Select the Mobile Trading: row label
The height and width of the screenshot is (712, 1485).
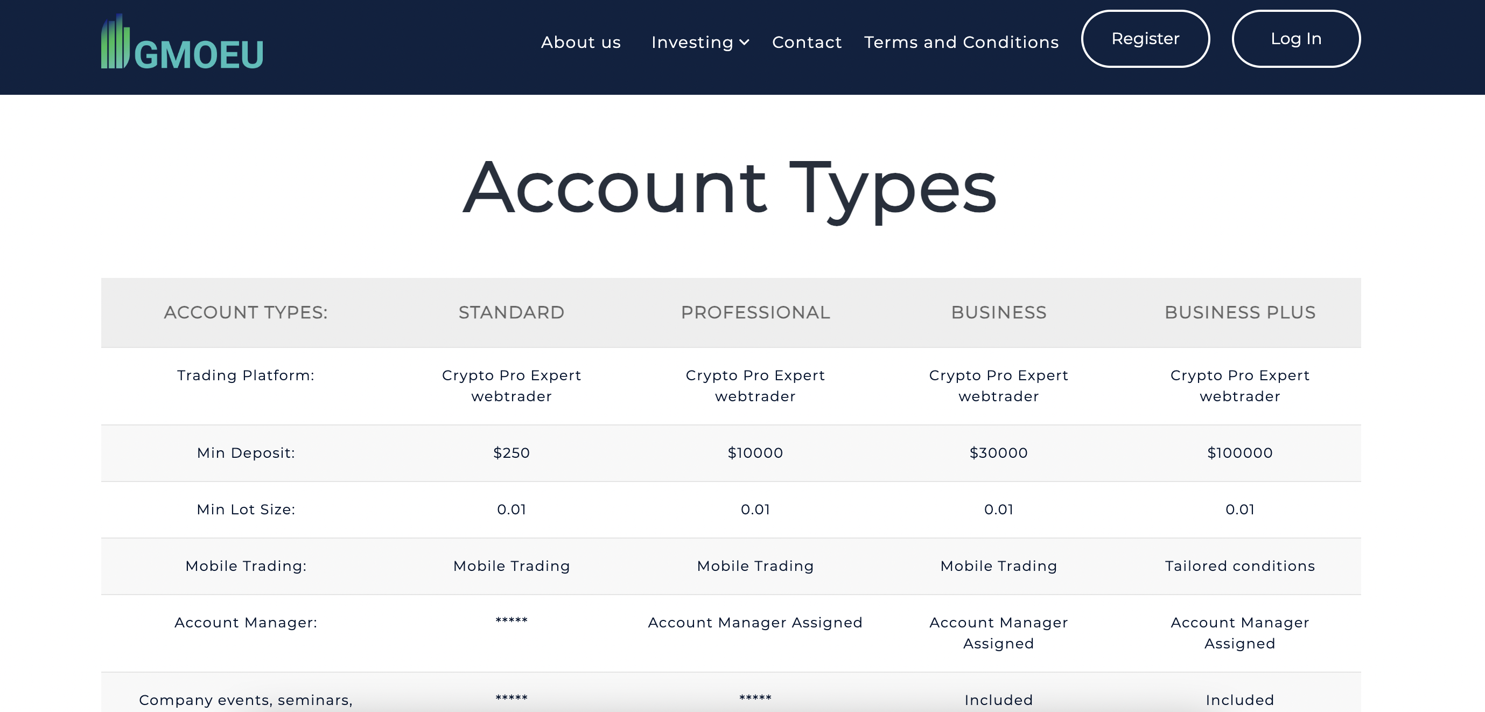point(246,566)
